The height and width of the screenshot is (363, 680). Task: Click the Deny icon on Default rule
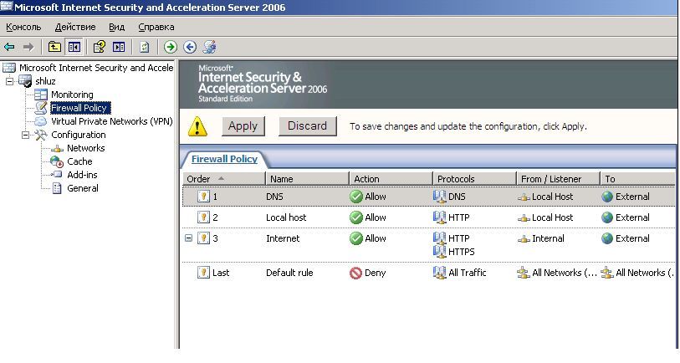pos(356,273)
